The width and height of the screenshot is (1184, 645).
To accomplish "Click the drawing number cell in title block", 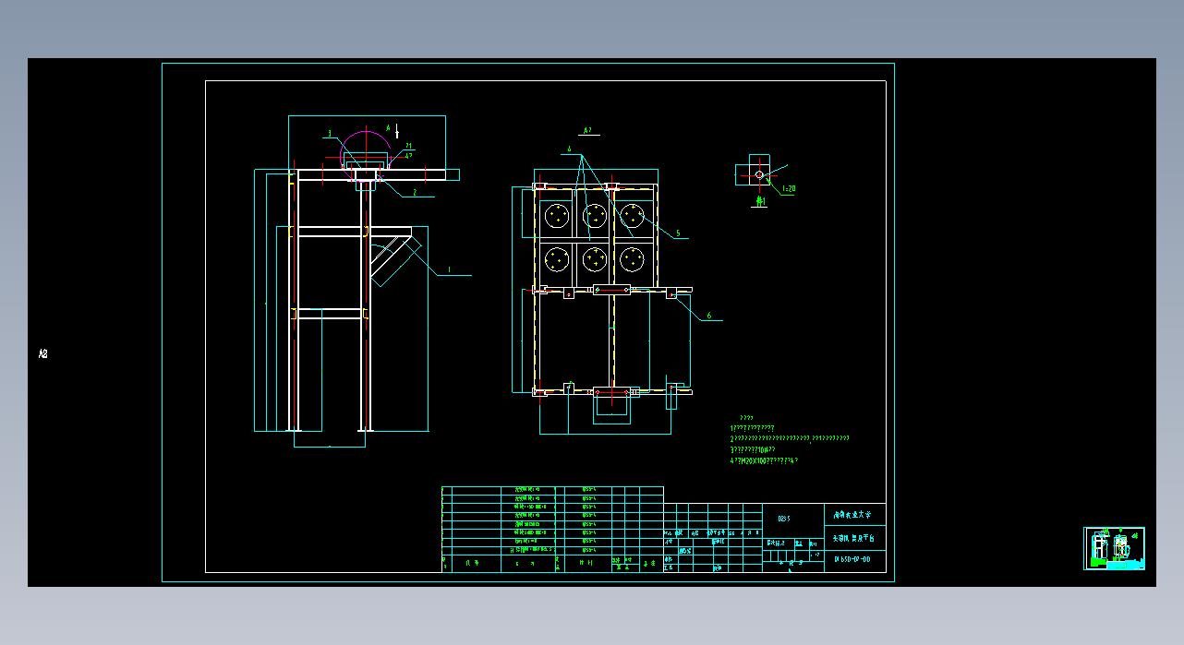I will pos(853,559).
